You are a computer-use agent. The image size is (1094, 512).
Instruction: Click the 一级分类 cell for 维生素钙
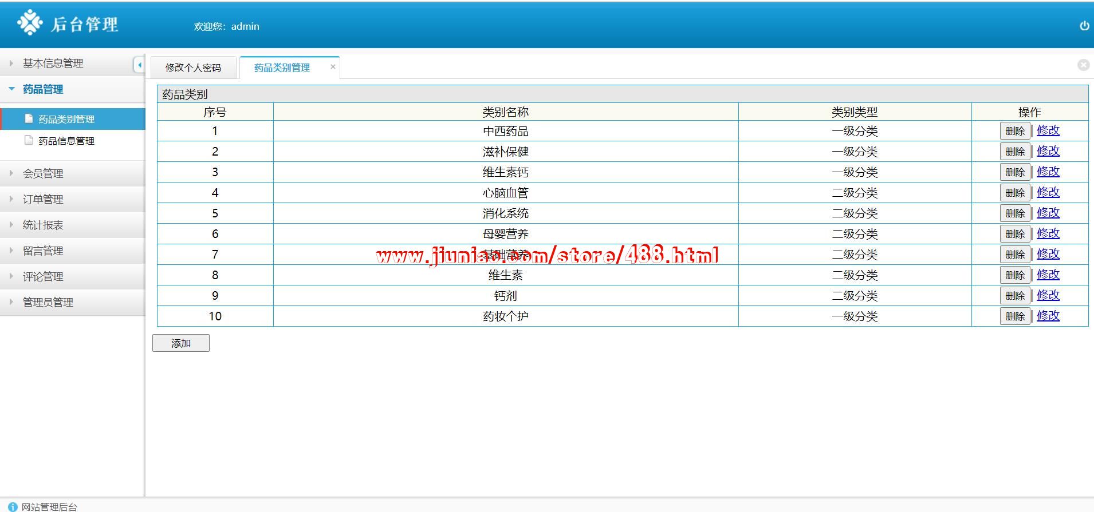[x=855, y=172]
